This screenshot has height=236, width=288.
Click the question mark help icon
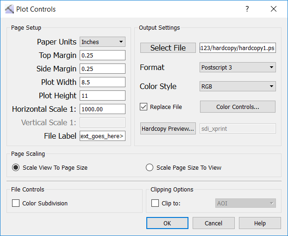pyautogui.click(x=247, y=9)
